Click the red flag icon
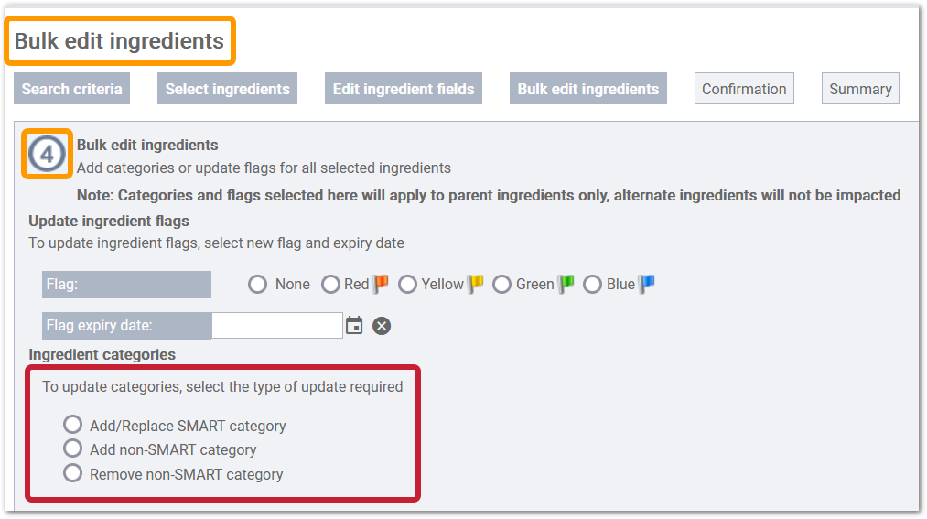The image size is (927, 519). coord(380,285)
